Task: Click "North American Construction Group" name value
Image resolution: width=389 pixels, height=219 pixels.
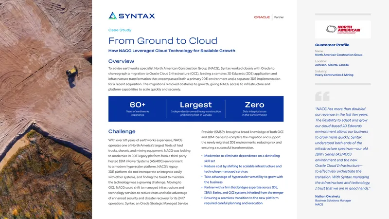Action: [x=338, y=55]
